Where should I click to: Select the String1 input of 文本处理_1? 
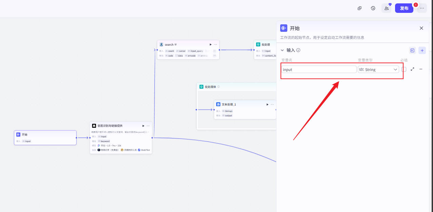227,111
